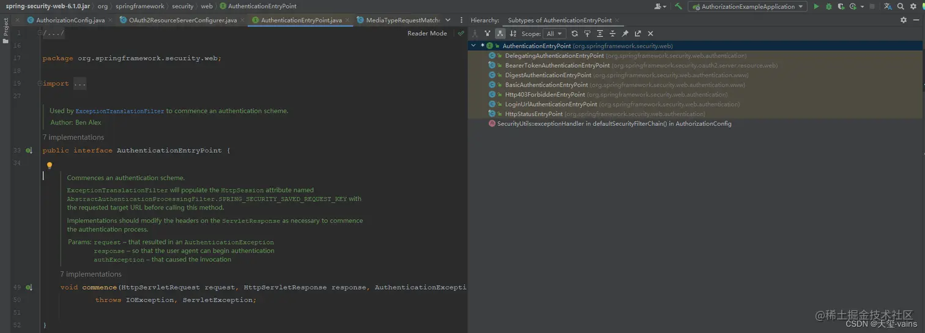The width and height of the screenshot is (925, 333).
Task: Expand all nodes in Hierarchy tree
Action: coord(600,34)
